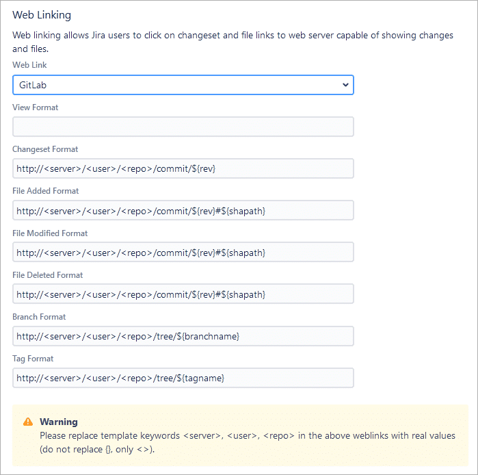Click the bold Warning title text
Screen dimensions: 478x475
[x=59, y=422]
